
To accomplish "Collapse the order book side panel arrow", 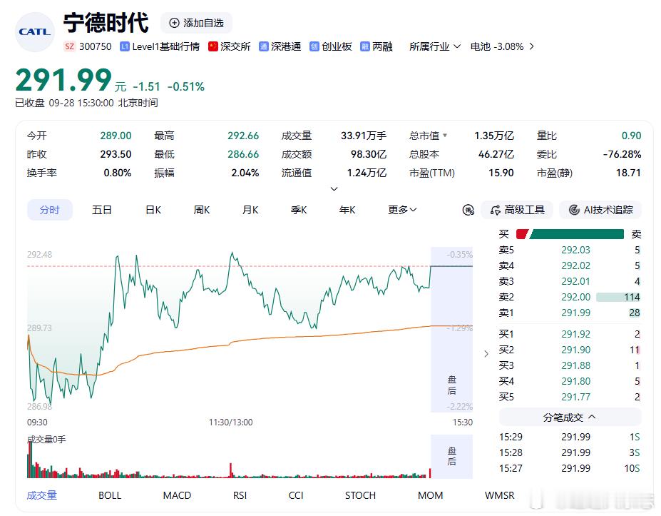I will (486, 353).
